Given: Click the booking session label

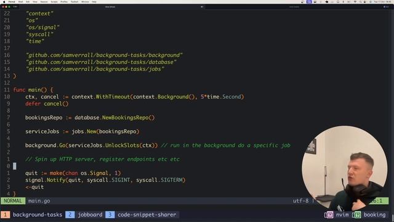Looking at the screenshot, I should click(374, 215).
